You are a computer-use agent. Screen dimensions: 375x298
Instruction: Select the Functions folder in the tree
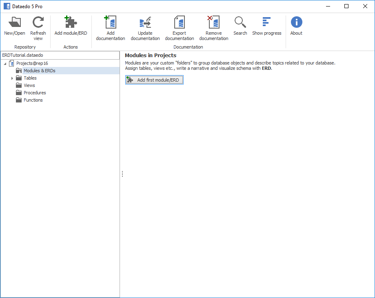coord(33,100)
